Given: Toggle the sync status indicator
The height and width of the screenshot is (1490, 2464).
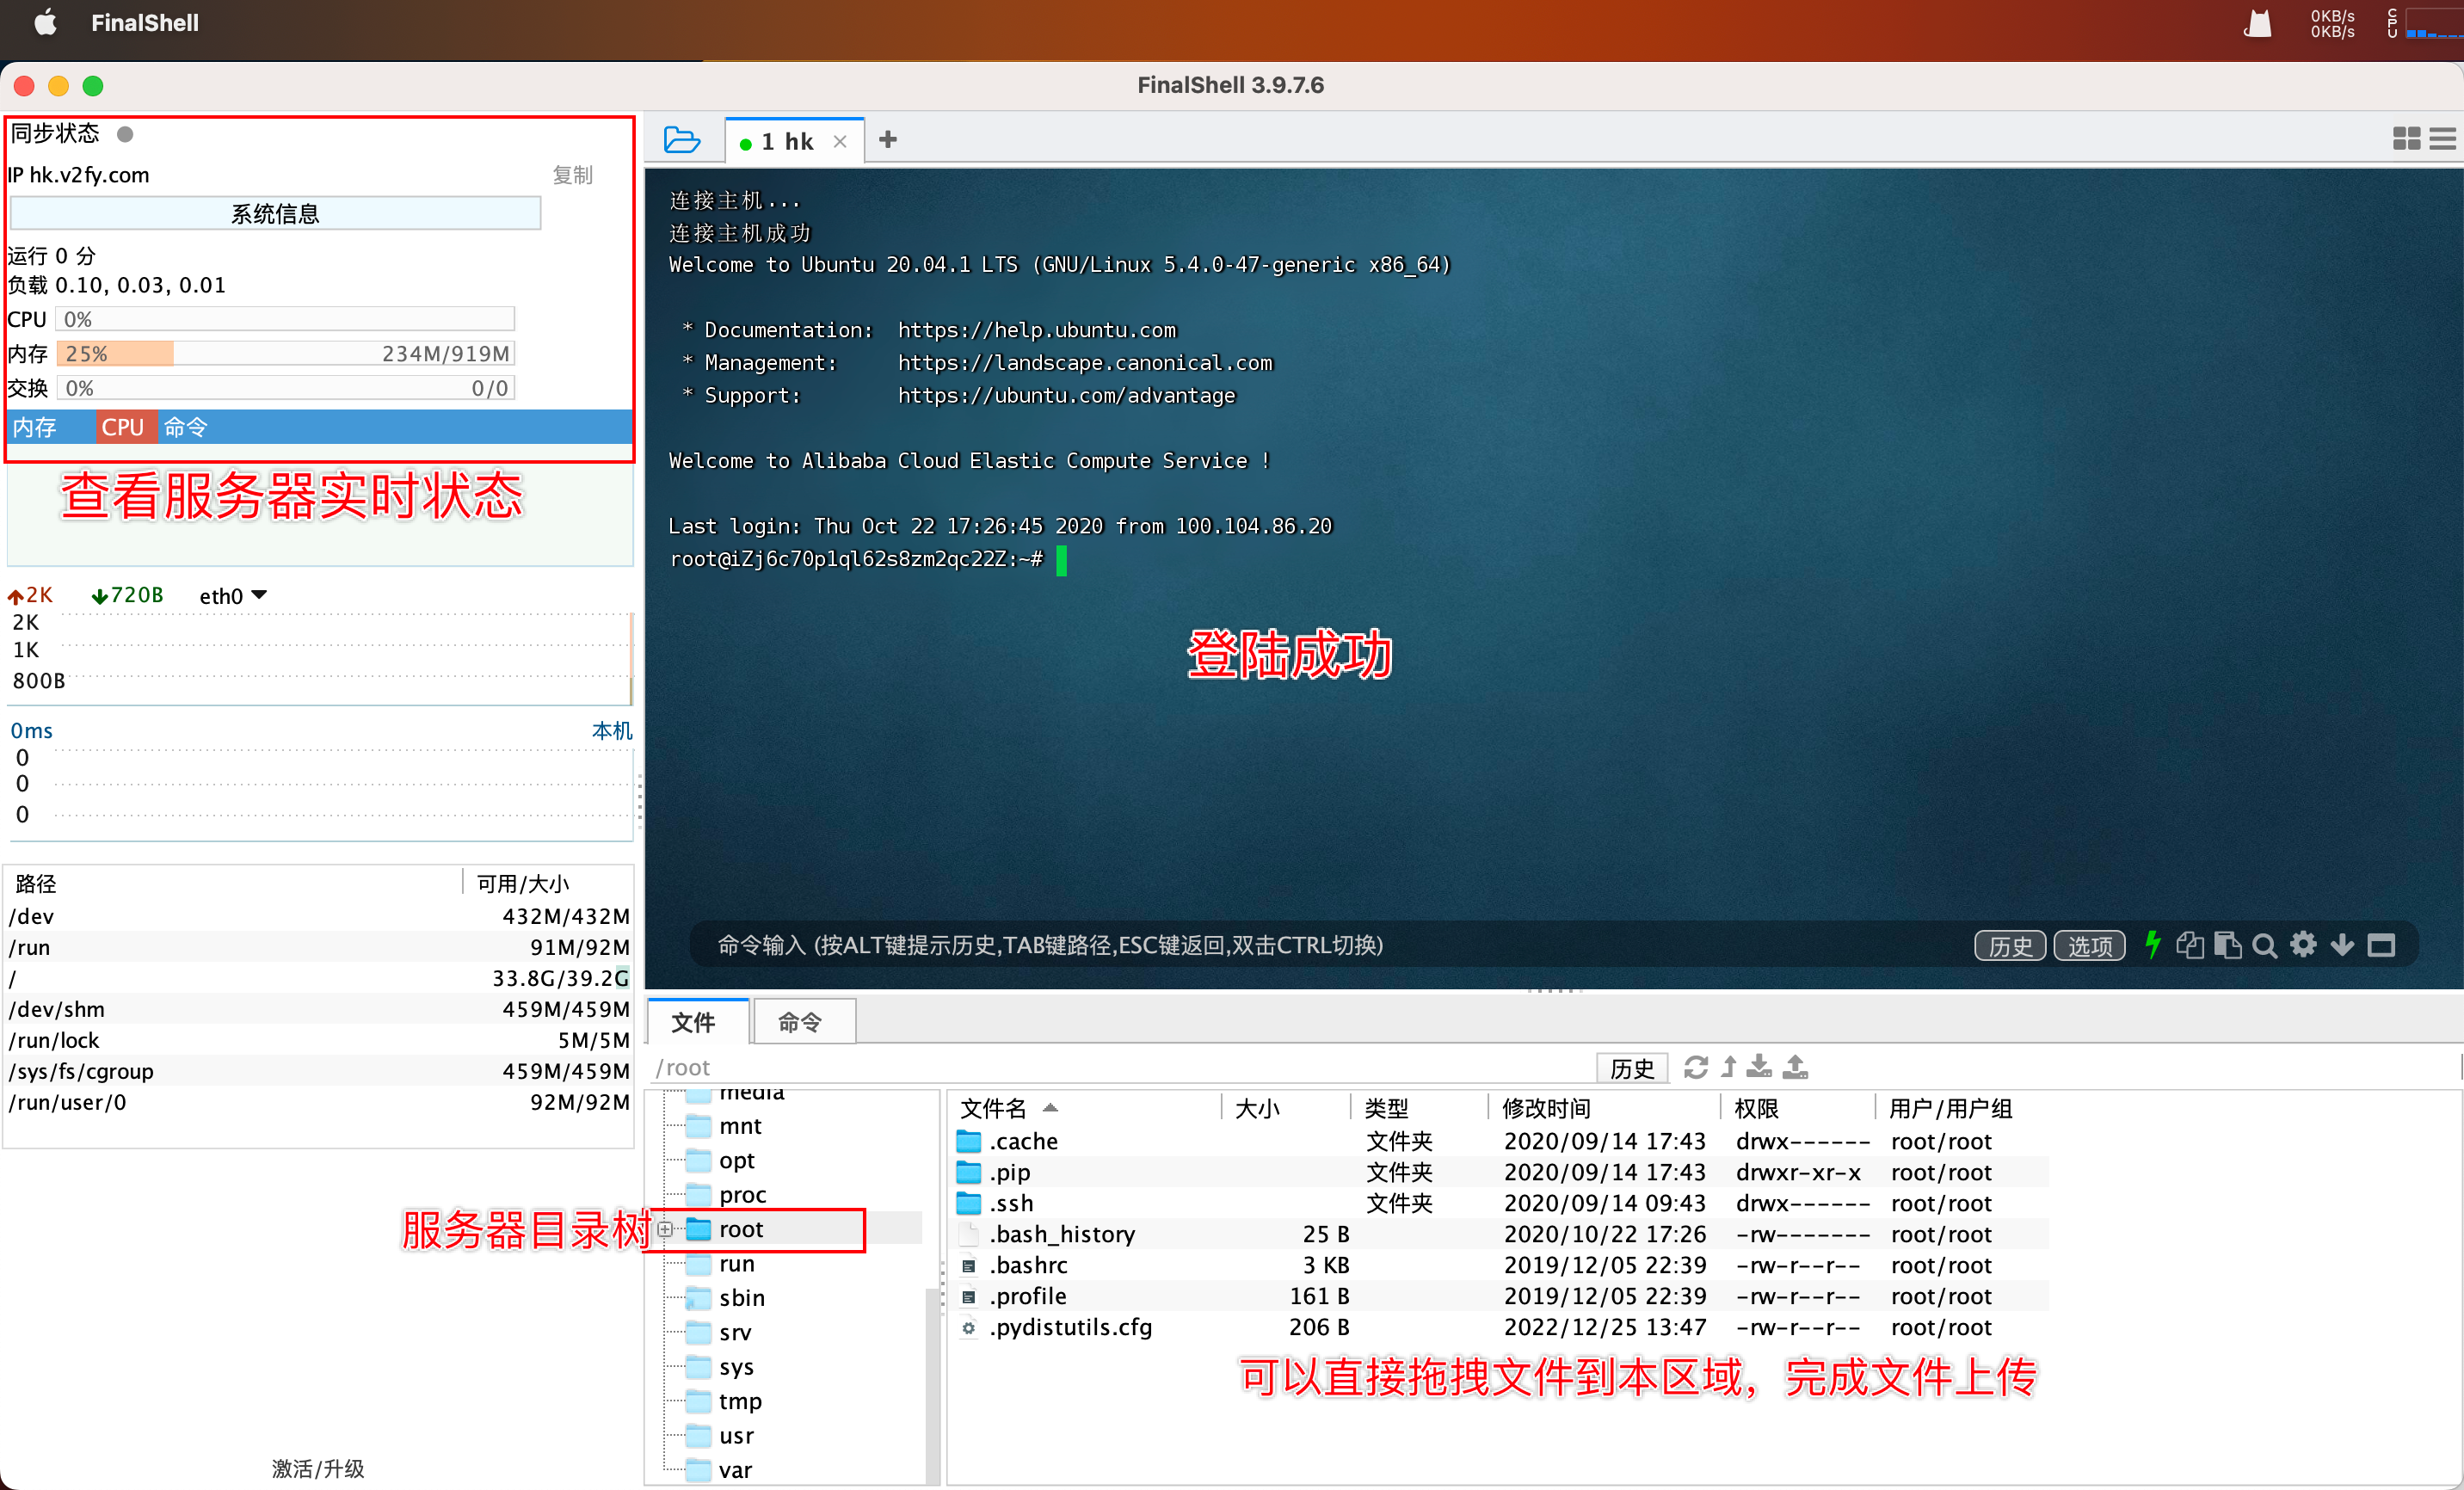Looking at the screenshot, I should [125, 133].
